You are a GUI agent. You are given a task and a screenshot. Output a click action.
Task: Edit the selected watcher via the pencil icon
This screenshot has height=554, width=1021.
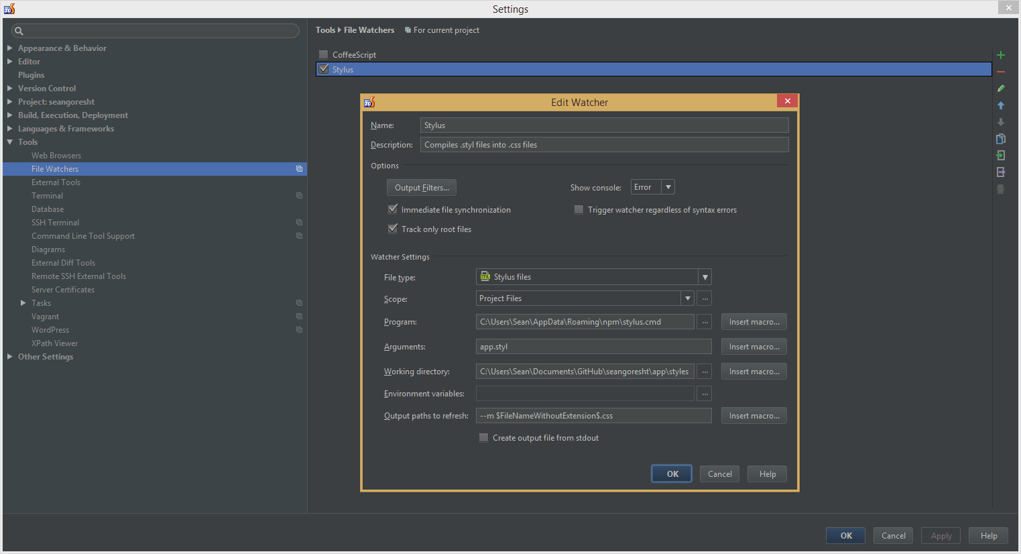(x=1001, y=89)
